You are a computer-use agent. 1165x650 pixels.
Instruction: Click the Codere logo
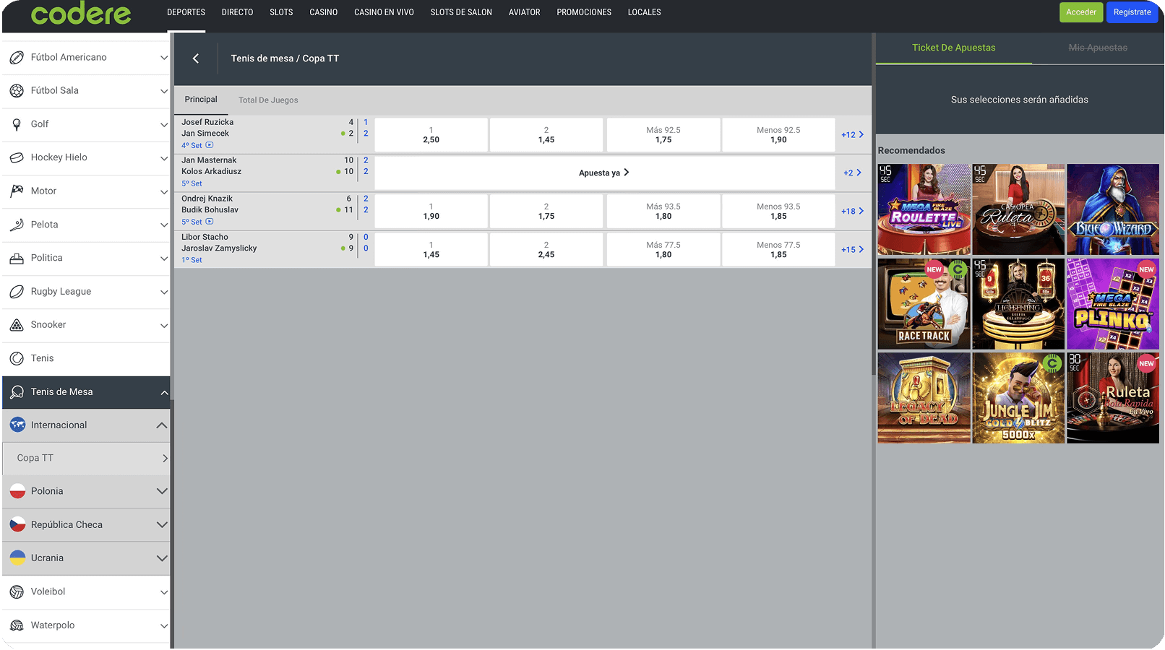point(81,13)
